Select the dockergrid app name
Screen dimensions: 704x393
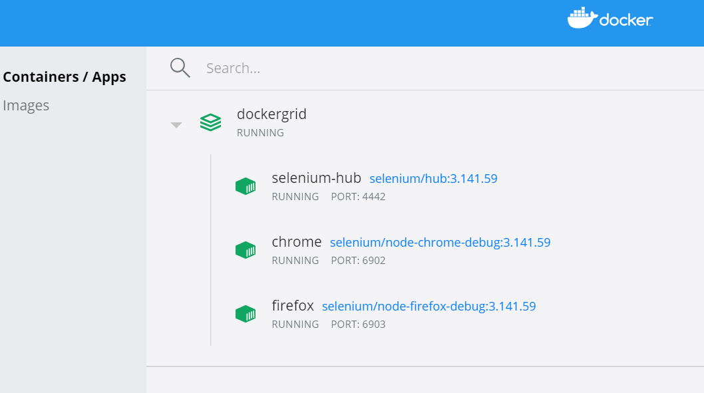coord(271,114)
